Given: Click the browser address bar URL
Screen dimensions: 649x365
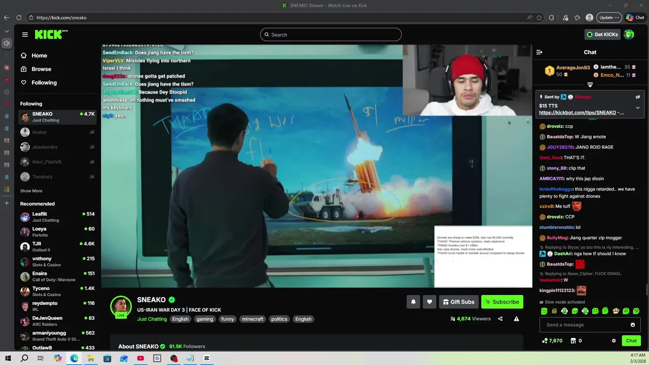Looking at the screenshot, I should [x=61, y=17].
